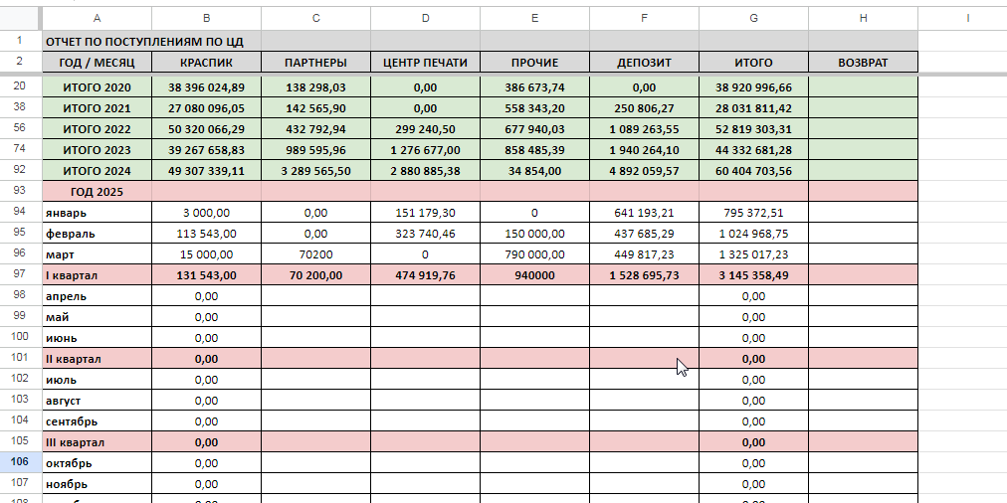Click cell with value 2 880 885,38
This screenshot has height=503, width=1007.
click(x=425, y=171)
